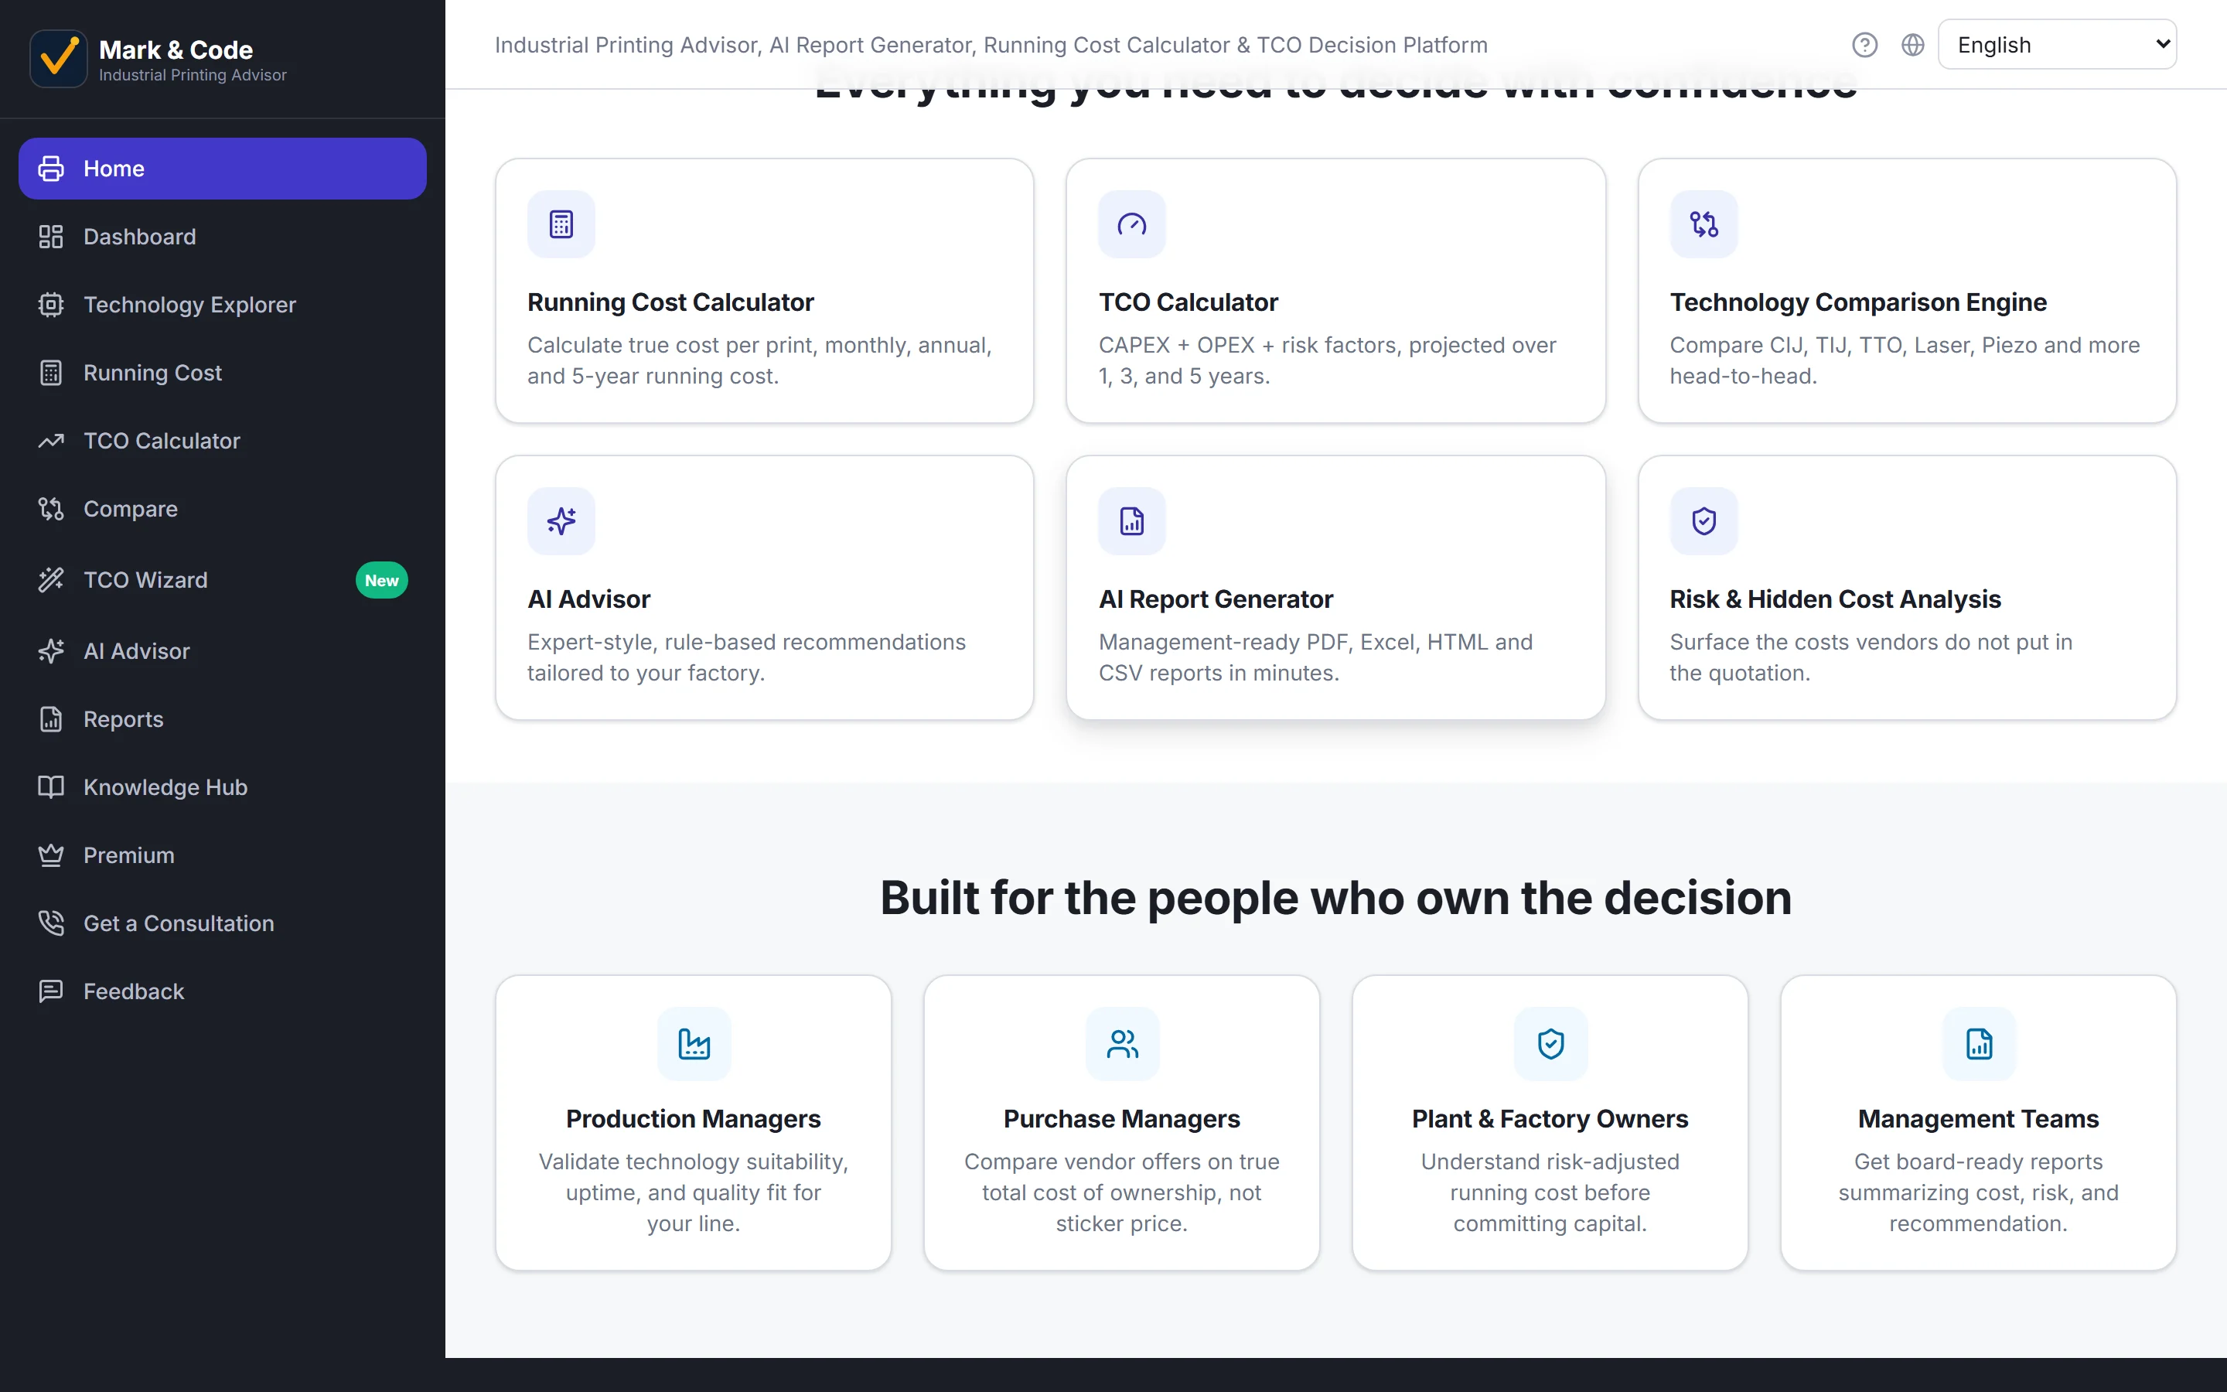Open Dashboard from the sidebar
The width and height of the screenshot is (2227, 1392).
223,237
